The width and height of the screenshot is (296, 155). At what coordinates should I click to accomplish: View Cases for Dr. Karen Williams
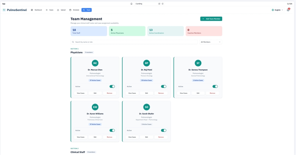tap(80, 137)
